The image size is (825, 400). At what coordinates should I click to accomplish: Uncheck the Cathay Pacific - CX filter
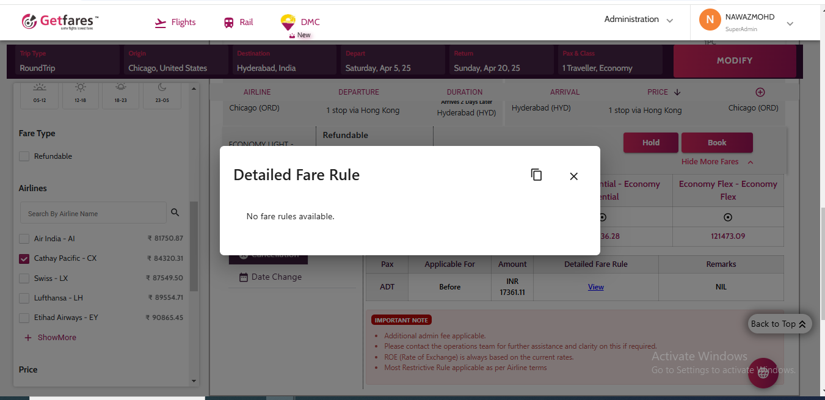(x=24, y=258)
